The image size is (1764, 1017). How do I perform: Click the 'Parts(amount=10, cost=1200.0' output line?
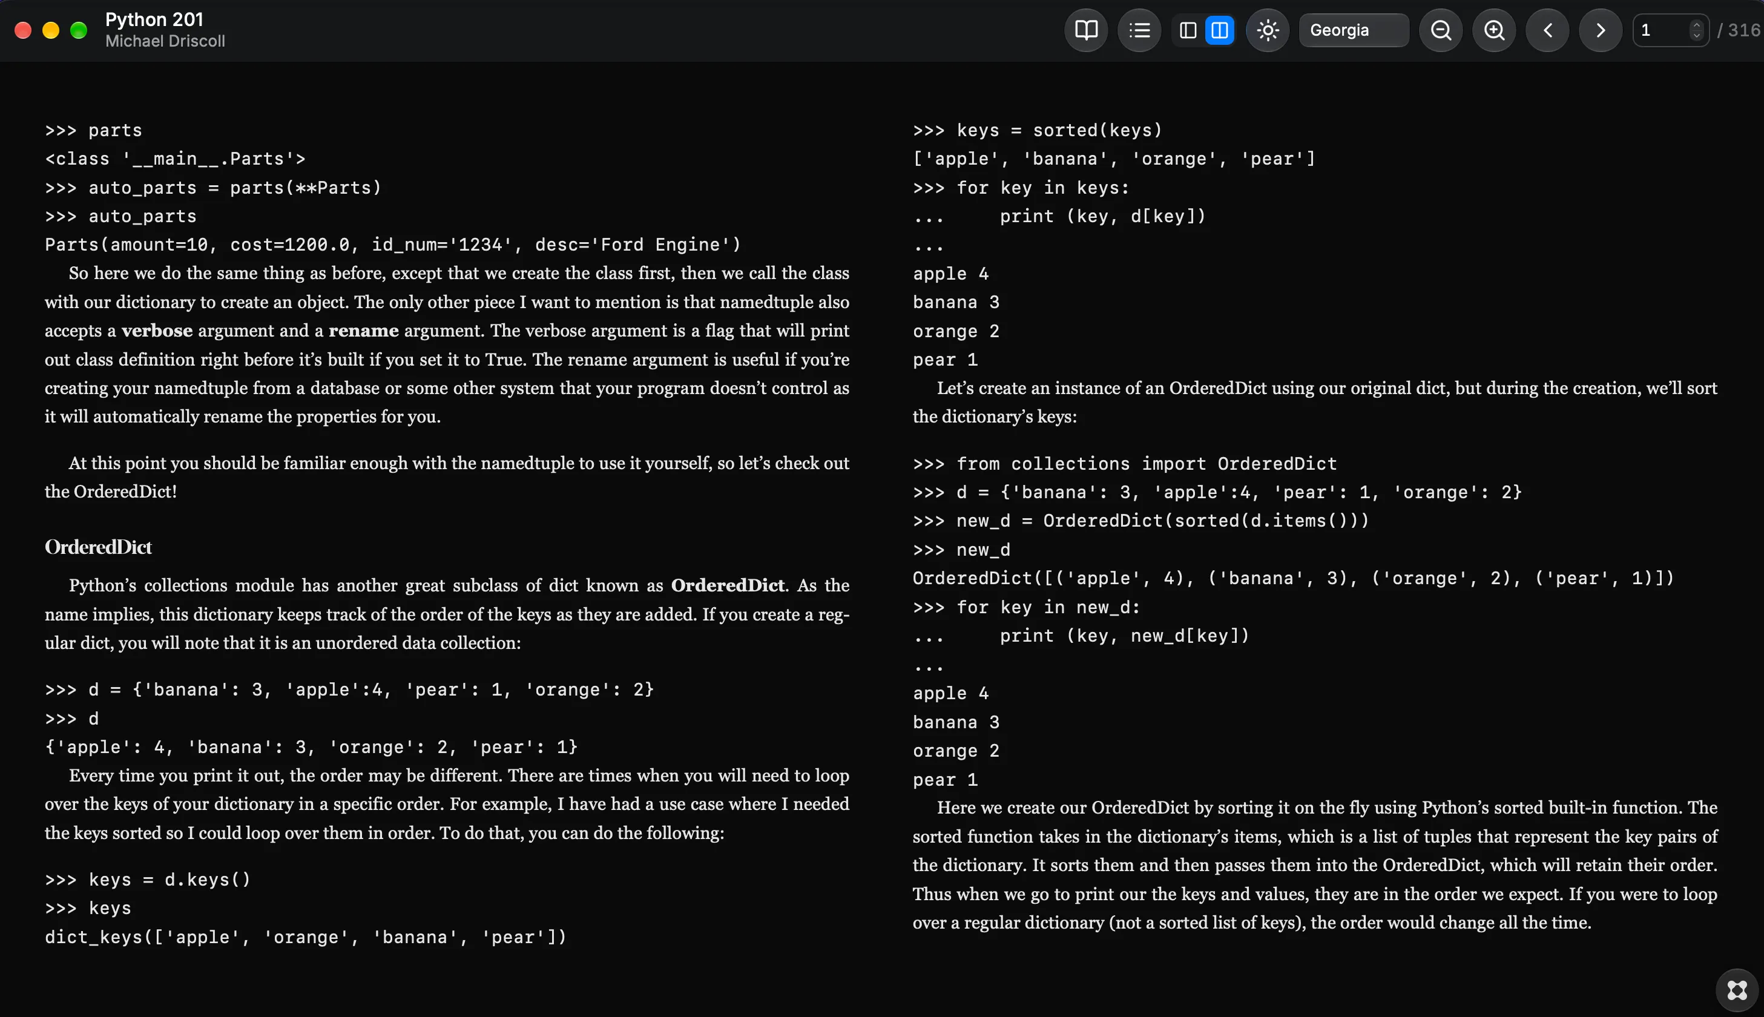pyautogui.click(x=392, y=245)
